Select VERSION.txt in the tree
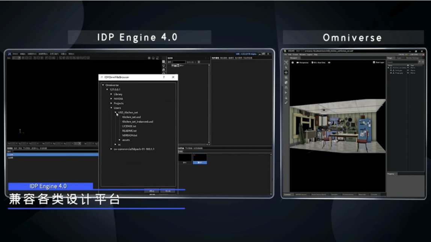Viewport: 431px width, 242px height. click(130, 135)
